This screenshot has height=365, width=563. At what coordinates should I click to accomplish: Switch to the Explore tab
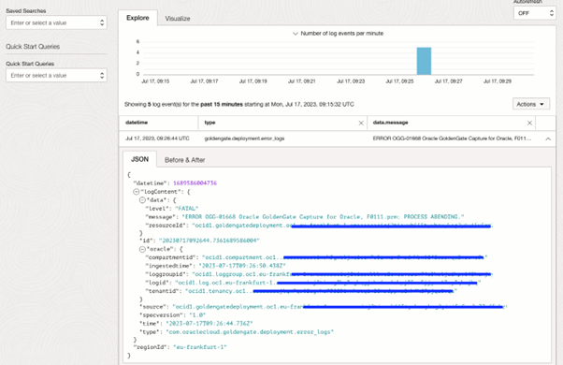pos(137,18)
